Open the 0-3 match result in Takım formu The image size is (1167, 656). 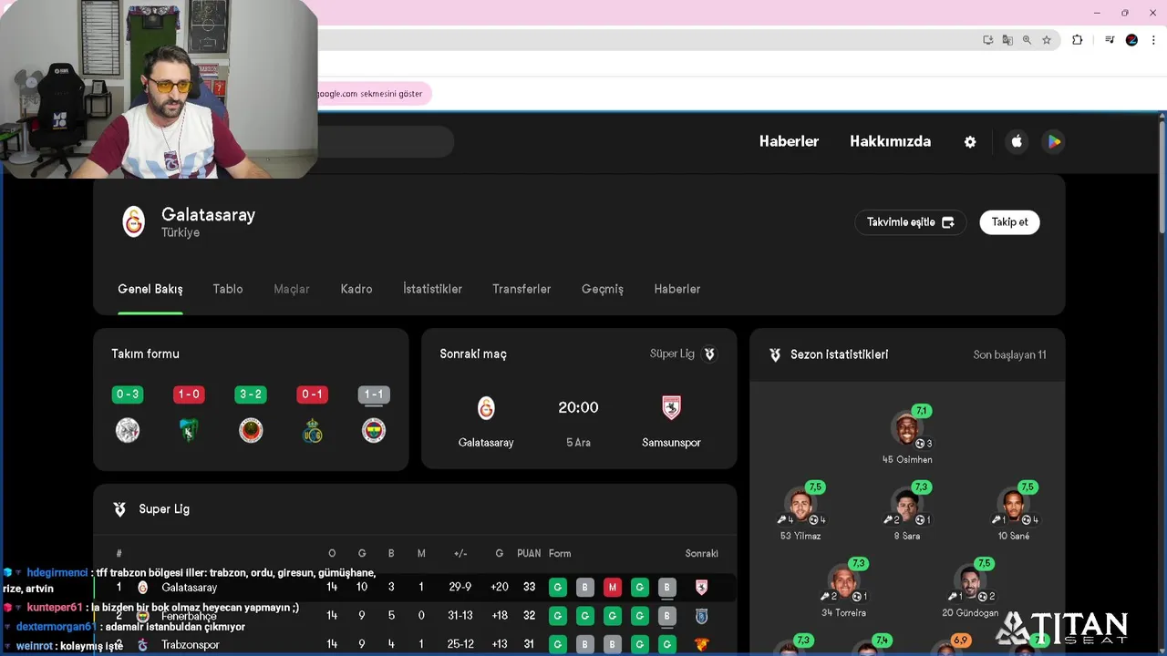[x=128, y=395]
